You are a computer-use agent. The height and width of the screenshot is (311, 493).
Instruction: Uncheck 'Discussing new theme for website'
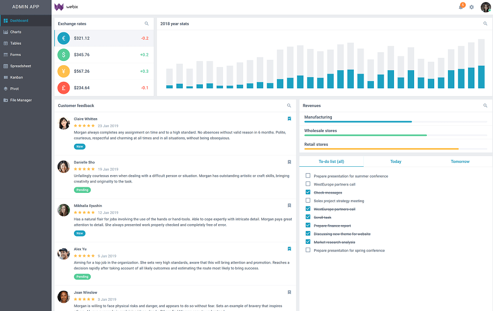[x=308, y=233]
